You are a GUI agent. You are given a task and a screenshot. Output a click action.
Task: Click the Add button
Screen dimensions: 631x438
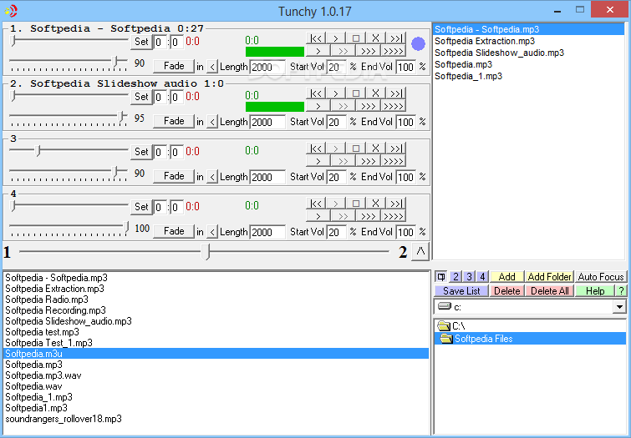(506, 276)
